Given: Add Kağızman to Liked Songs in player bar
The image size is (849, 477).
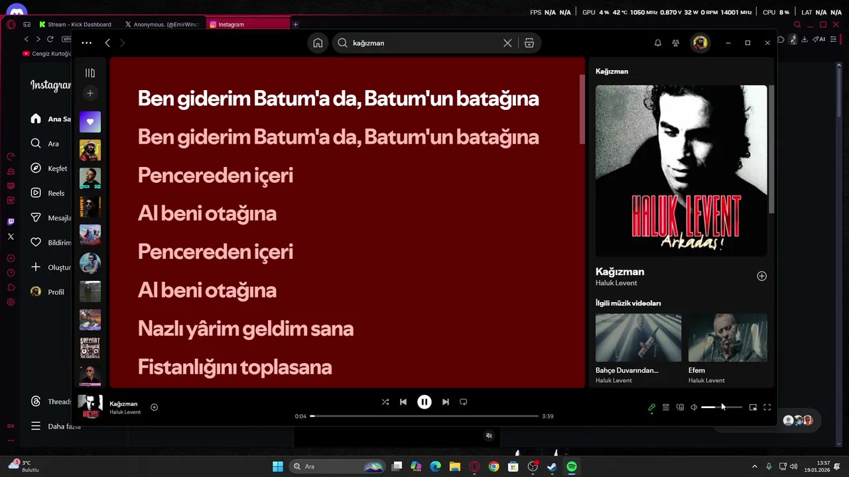Looking at the screenshot, I should [x=154, y=407].
